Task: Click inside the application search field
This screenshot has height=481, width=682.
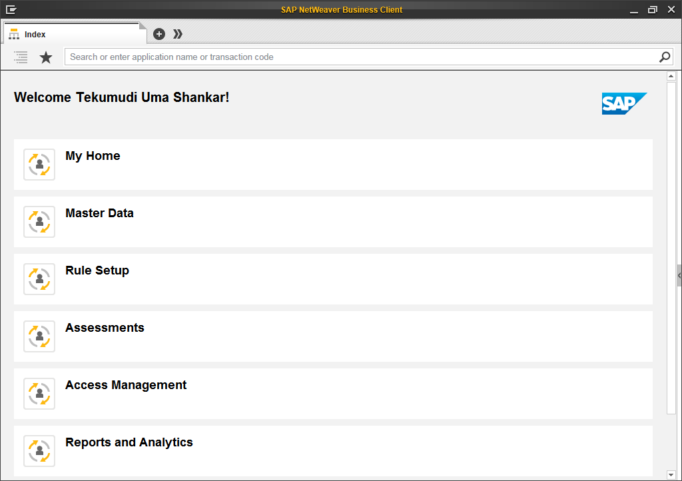Action: point(266,57)
